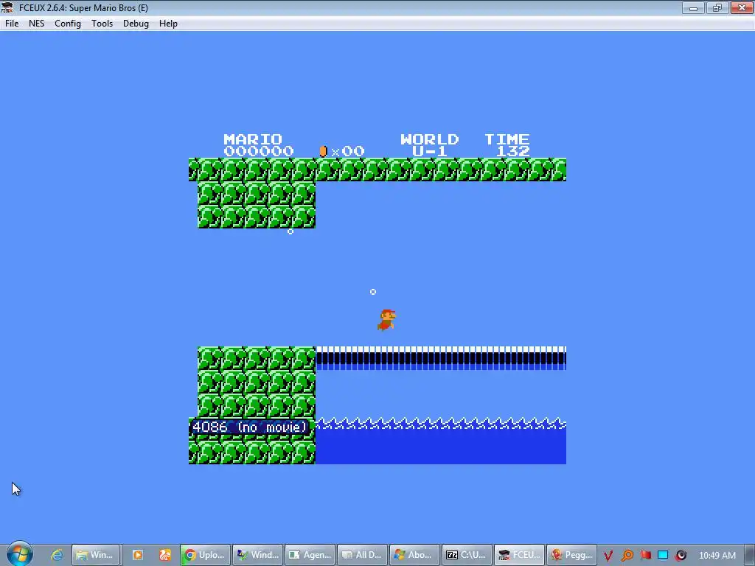This screenshot has height=566, width=755.
Task: Click the 10:49 AM system clock
Action: click(x=717, y=556)
